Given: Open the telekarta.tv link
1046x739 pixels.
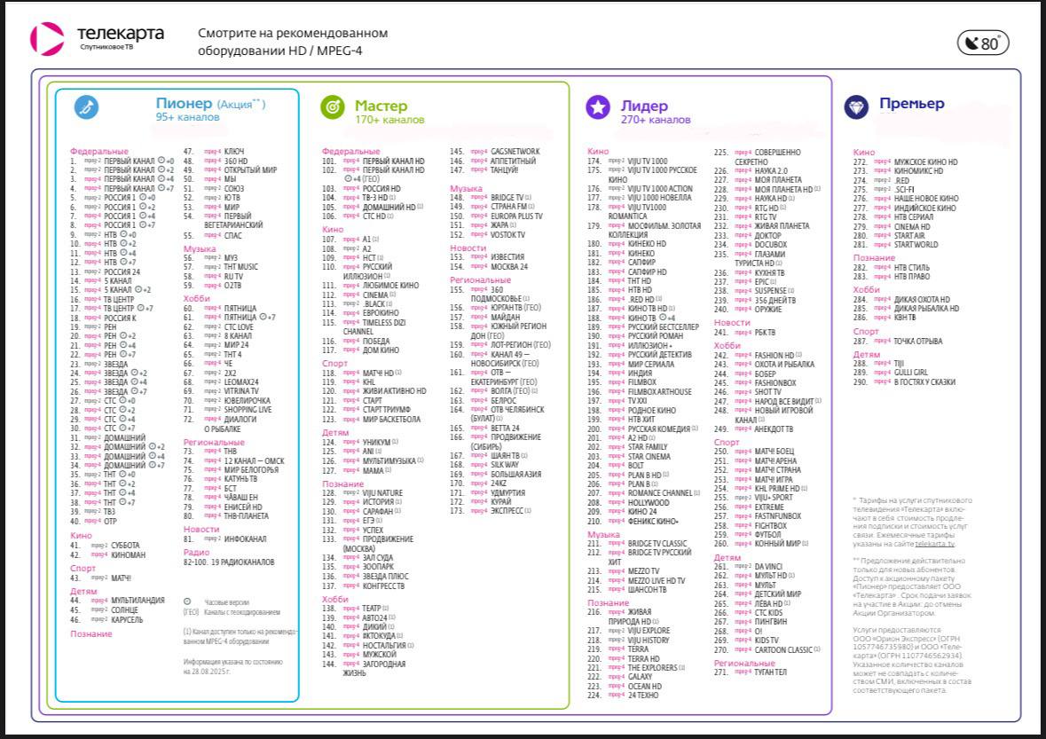Looking at the screenshot, I should 934,544.
